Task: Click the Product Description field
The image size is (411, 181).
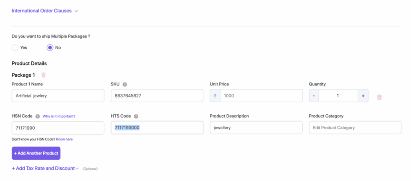Action: 256,128
